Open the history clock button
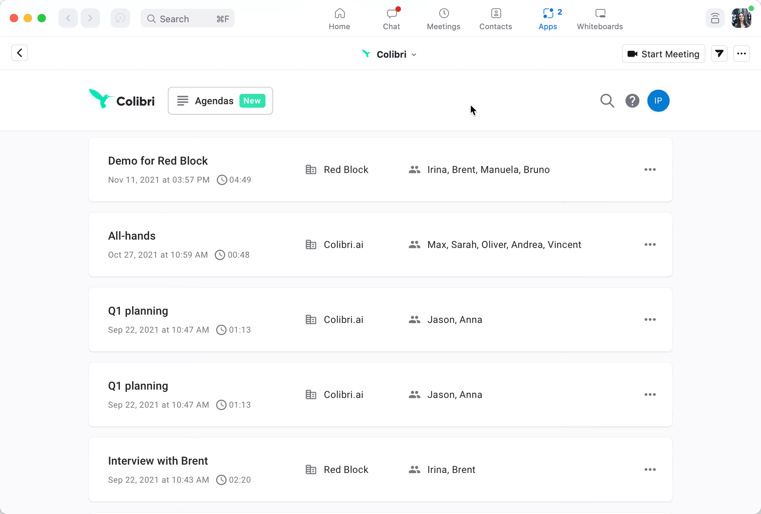This screenshot has height=514, width=761. click(x=120, y=18)
